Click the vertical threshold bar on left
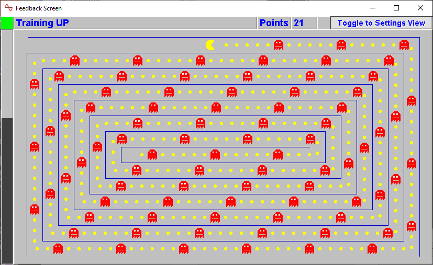Screen dimensions: 433x265 [x=7, y=147]
